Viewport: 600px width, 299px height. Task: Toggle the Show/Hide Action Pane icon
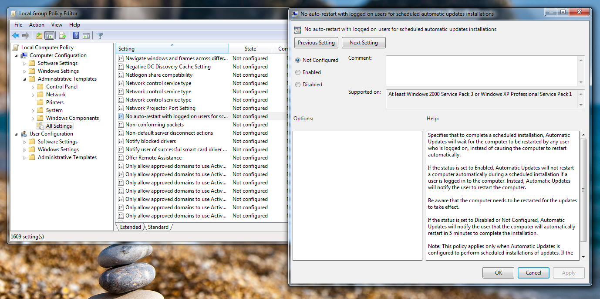pyautogui.click(x=86, y=36)
